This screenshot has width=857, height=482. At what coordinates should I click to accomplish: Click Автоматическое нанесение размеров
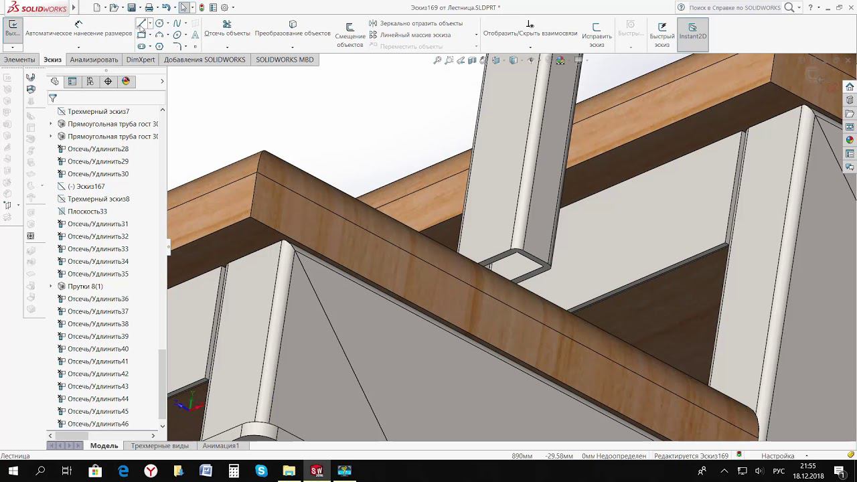coord(78,29)
